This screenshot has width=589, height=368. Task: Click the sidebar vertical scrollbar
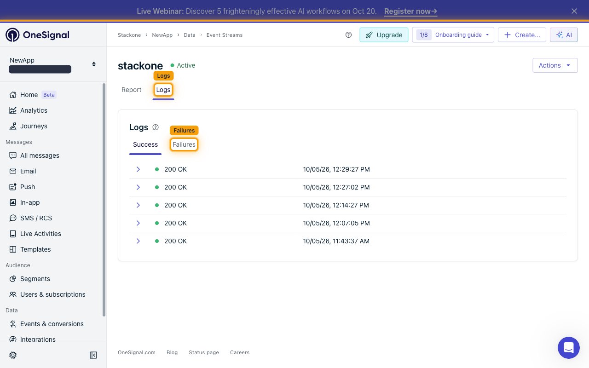coord(104,200)
